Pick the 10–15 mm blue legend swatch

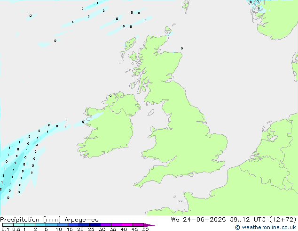(62, 225)
